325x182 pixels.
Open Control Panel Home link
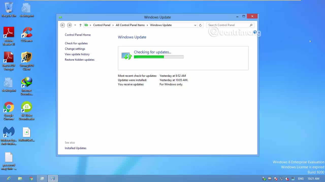[77, 35]
